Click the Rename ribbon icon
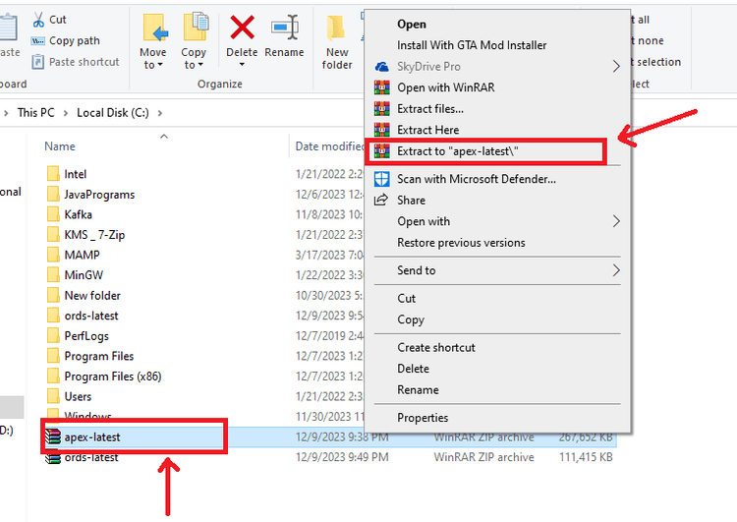 (284, 28)
